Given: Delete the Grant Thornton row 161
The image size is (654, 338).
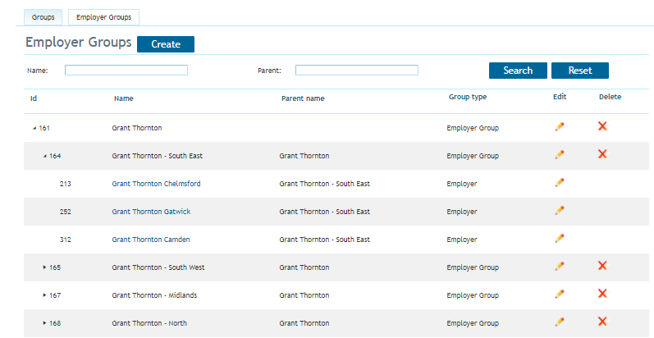Looking at the screenshot, I should 602,126.
